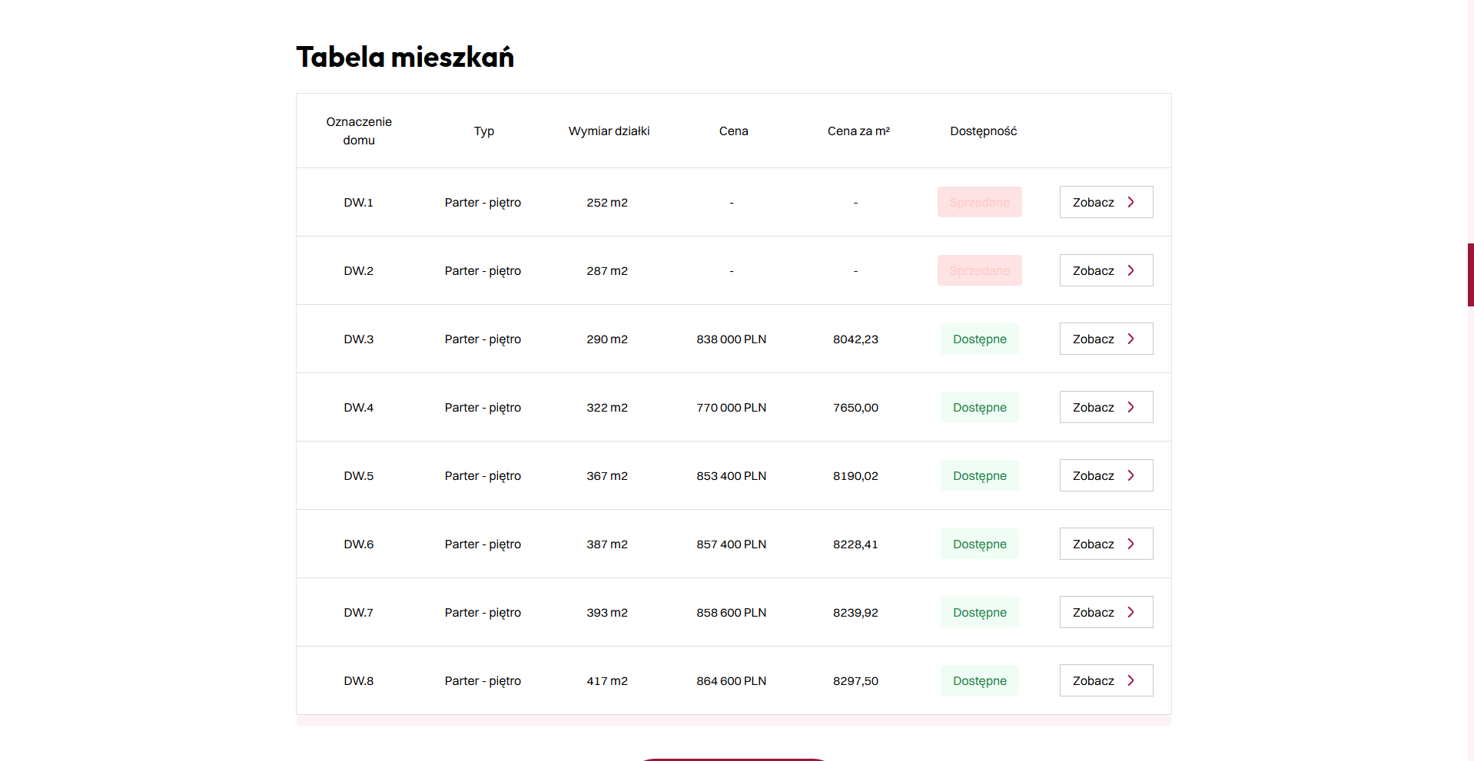Select the Dostępne status for DW.7
1474x761 pixels.
(979, 612)
